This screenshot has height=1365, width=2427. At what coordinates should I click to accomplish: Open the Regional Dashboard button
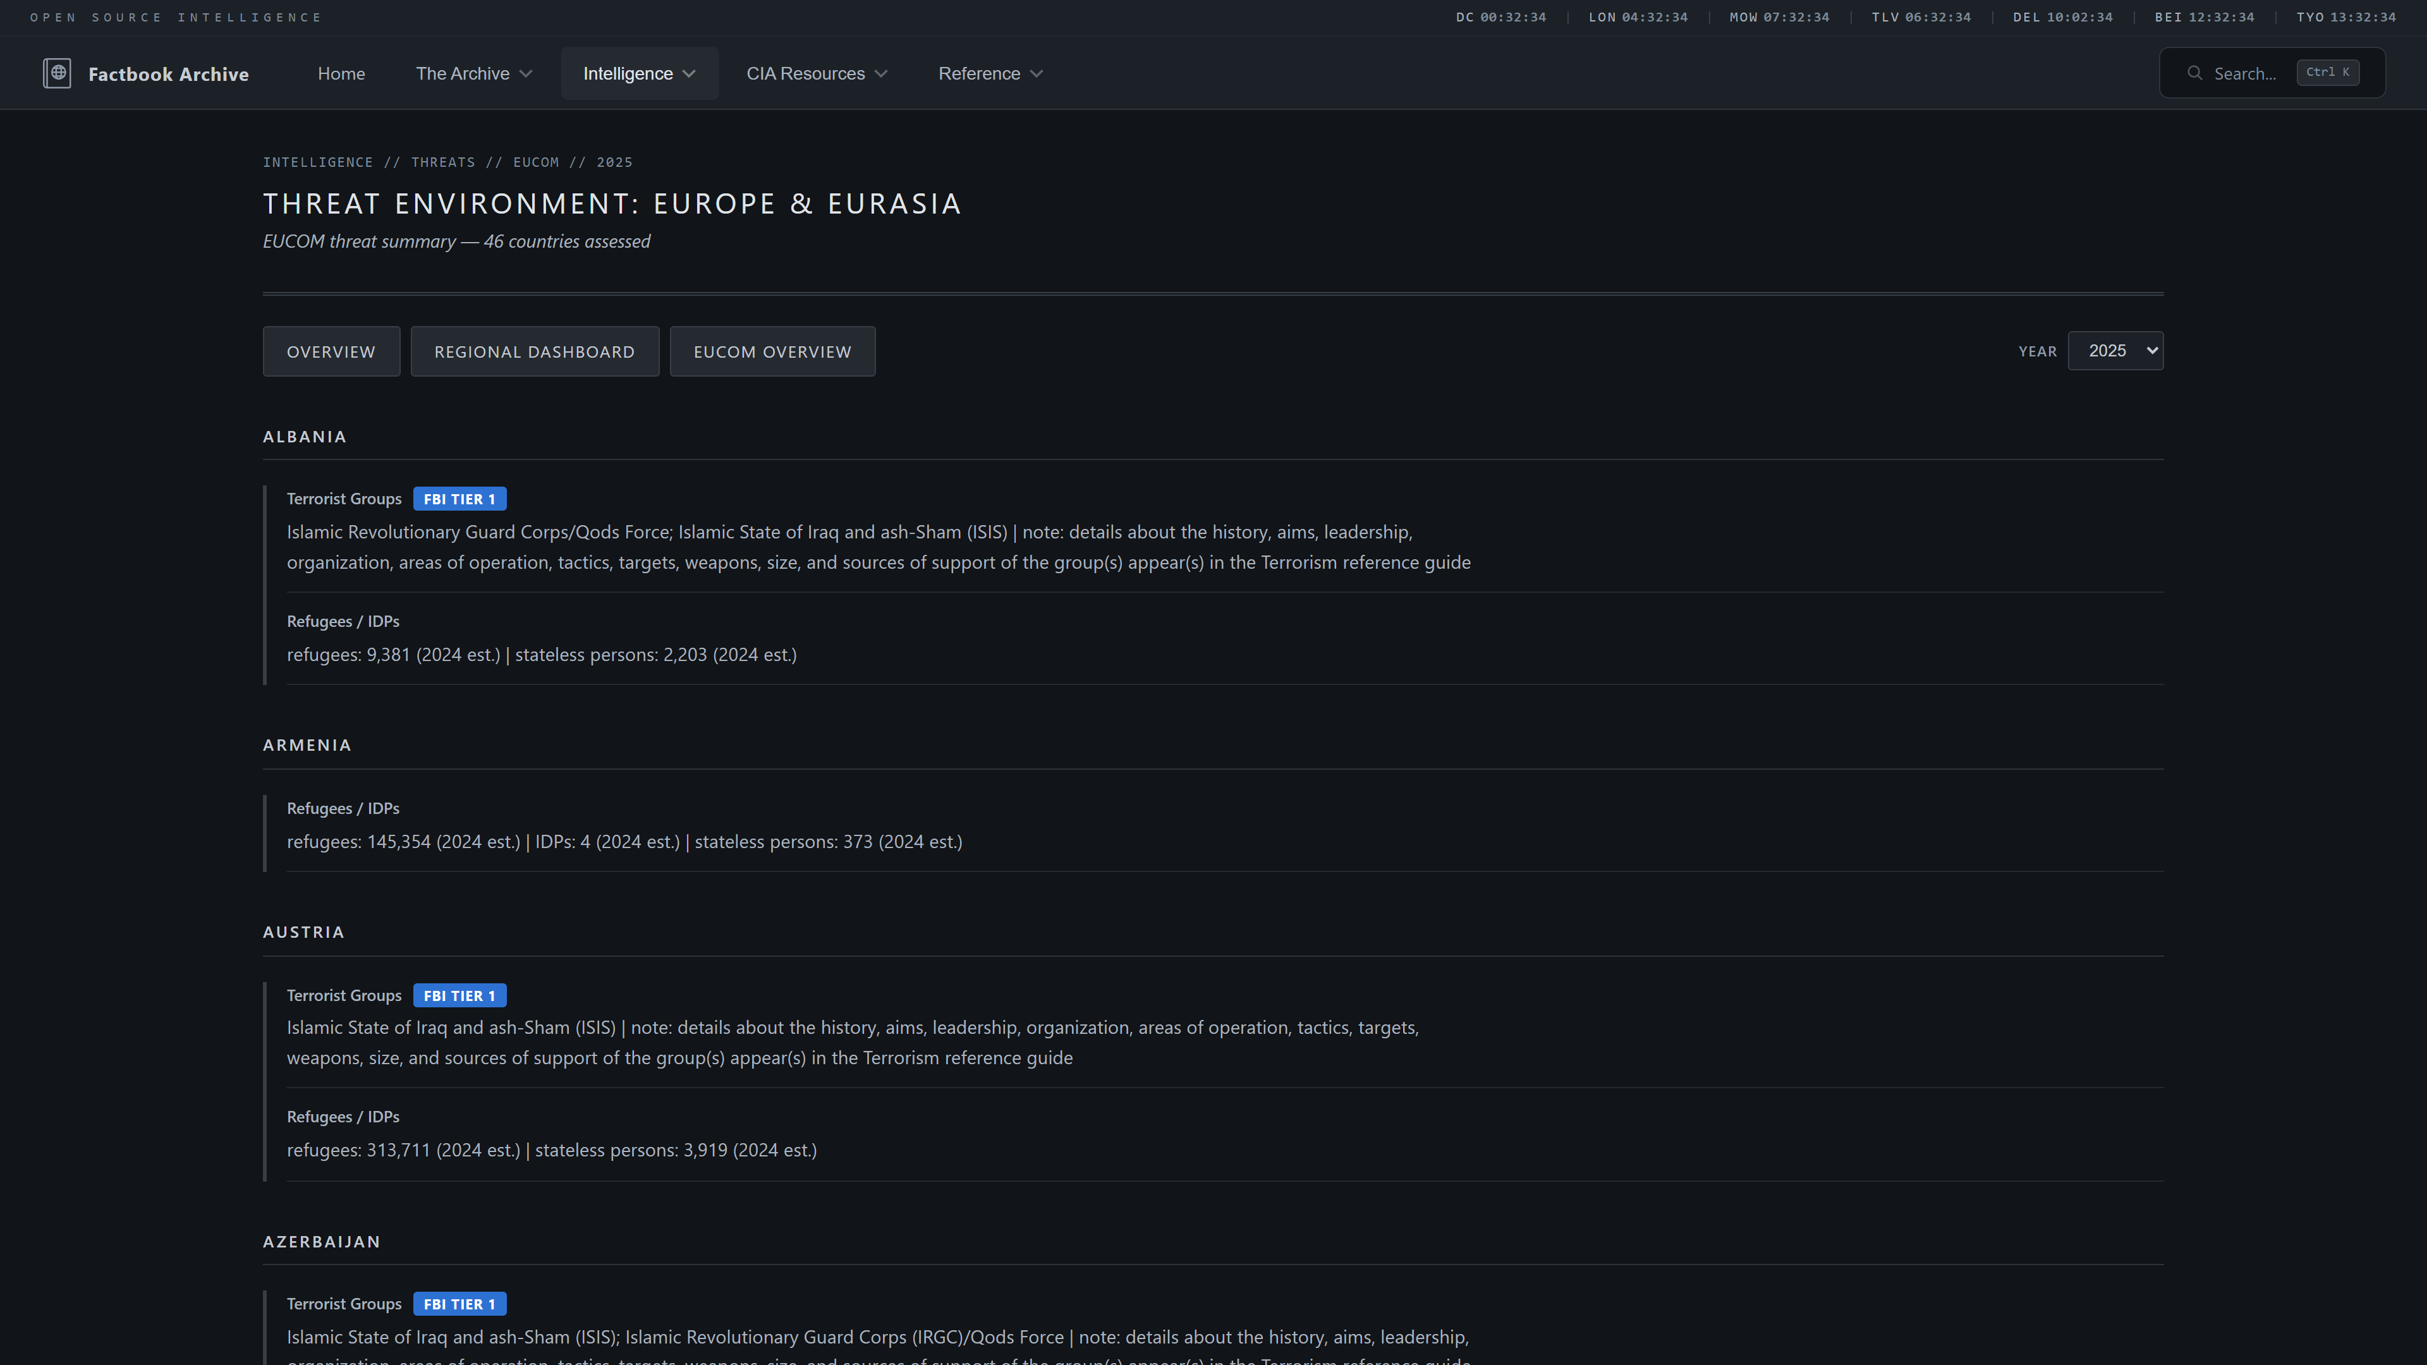[x=534, y=351]
